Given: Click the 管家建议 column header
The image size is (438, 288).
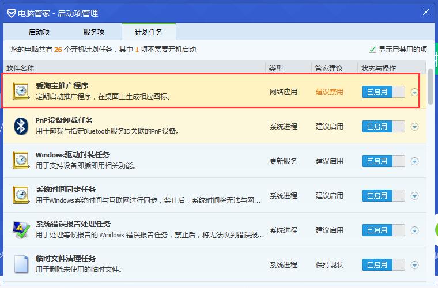Looking at the screenshot, I should click(328, 68).
